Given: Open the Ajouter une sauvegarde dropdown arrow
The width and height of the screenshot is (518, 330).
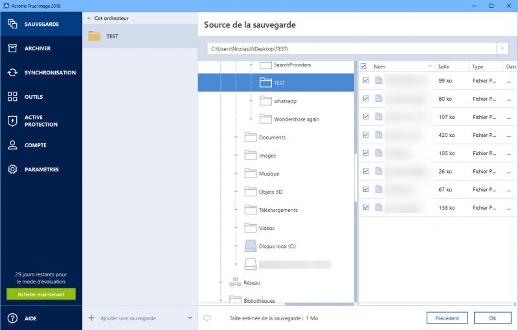Looking at the screenshot, I should coord(190,318).
